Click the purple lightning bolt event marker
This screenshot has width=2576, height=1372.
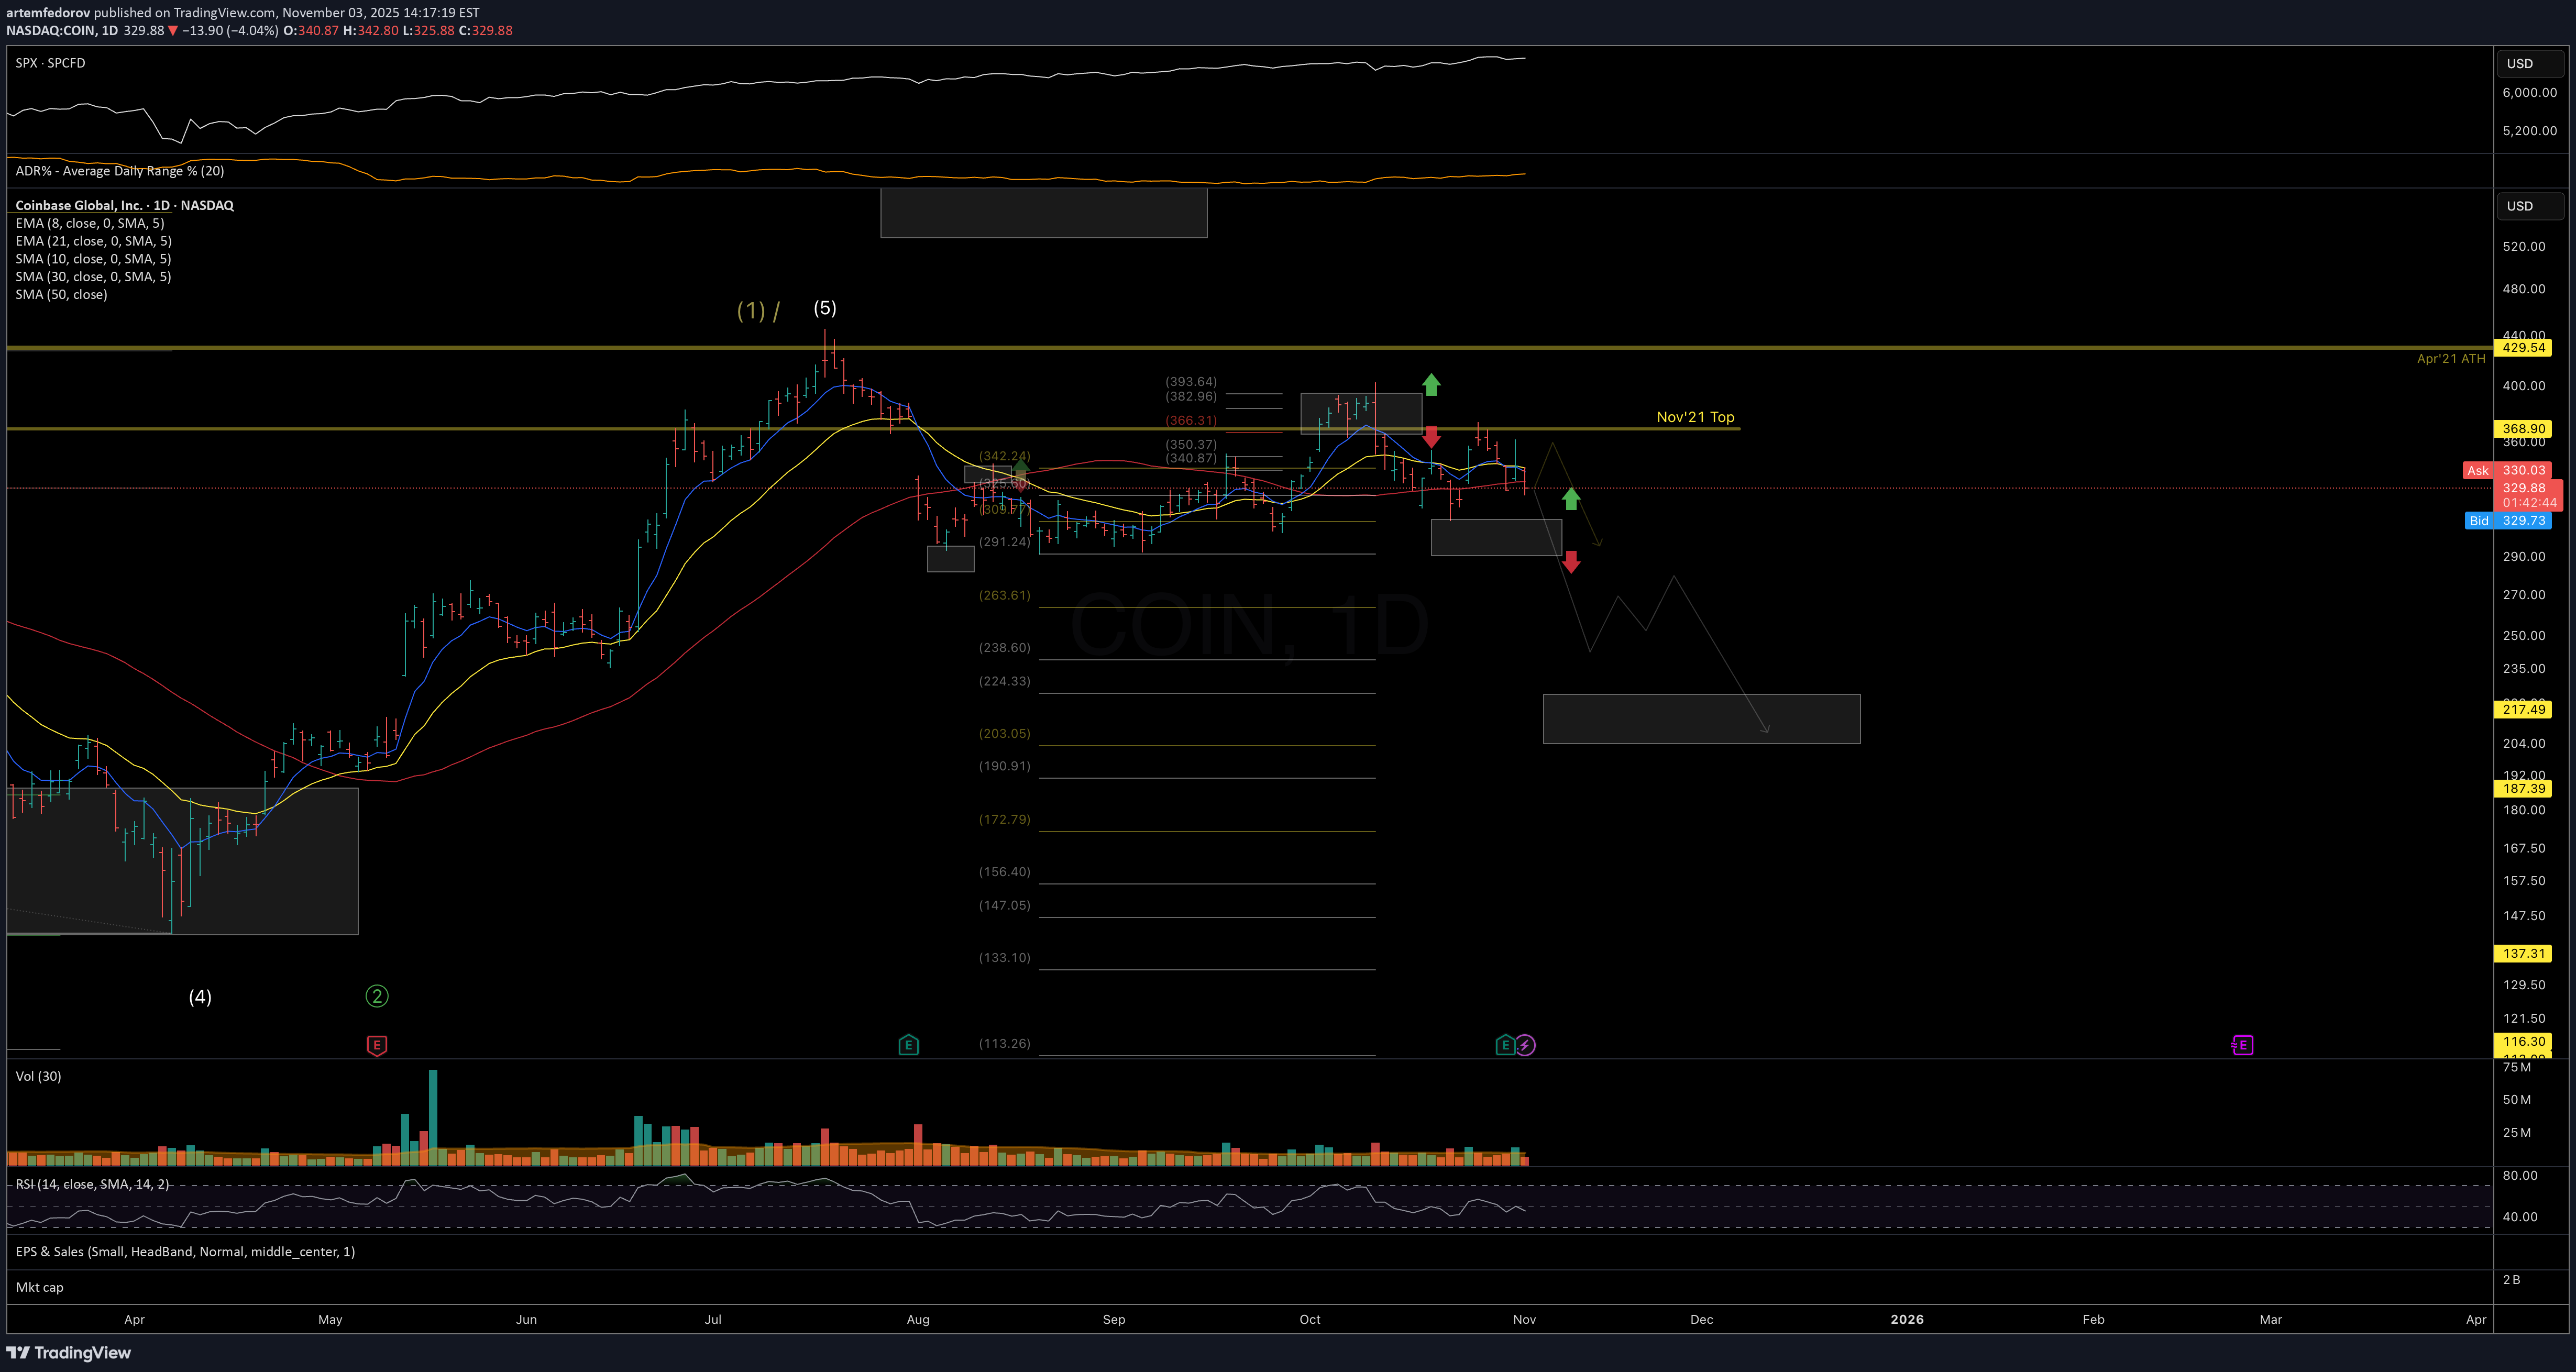pos(1525,1045)
